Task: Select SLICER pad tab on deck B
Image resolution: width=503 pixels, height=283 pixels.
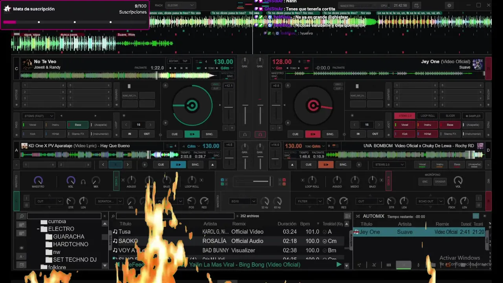Action: point(450,116)
